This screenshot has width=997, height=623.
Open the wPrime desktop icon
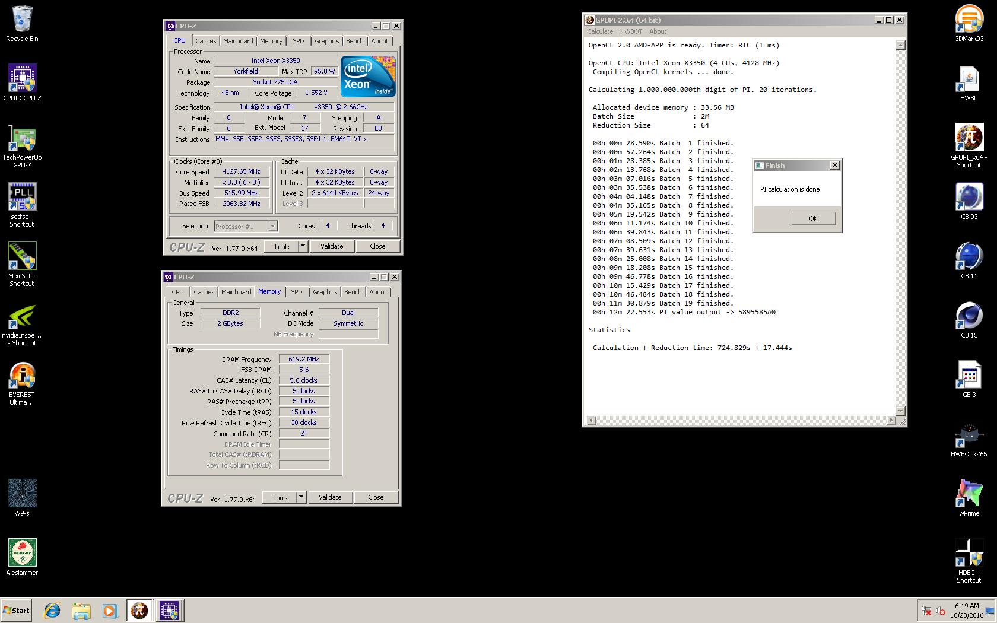tap(969, 498)
